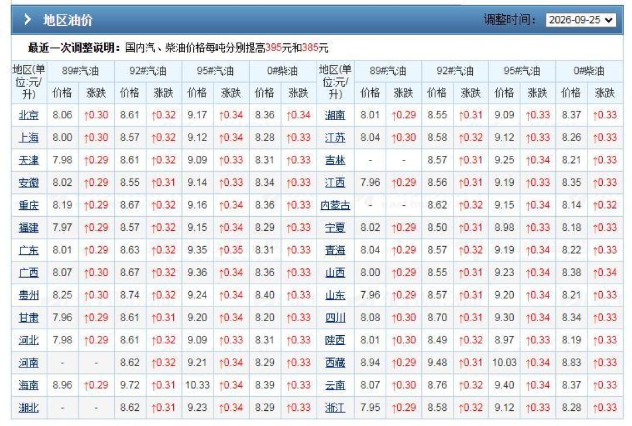Open the 甘肃 region link

[29, 318]
